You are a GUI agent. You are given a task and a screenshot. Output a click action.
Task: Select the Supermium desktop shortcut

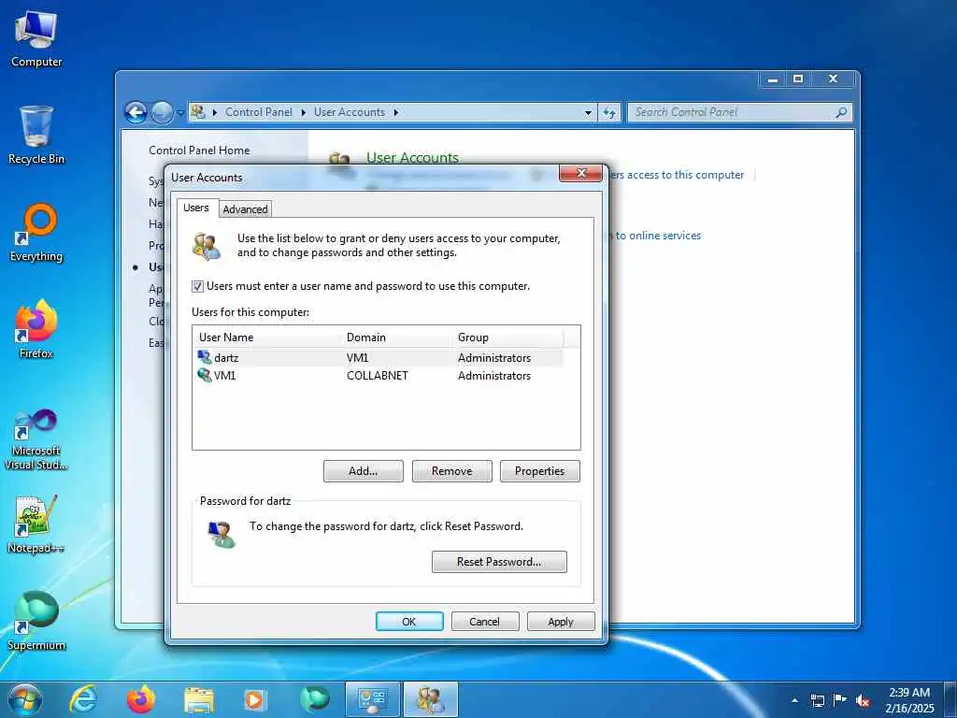(36, 621)
